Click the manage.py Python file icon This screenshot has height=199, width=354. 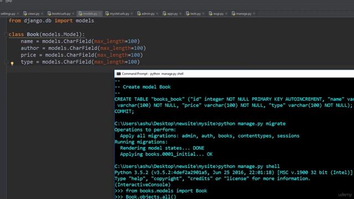[x=233, y=14]
